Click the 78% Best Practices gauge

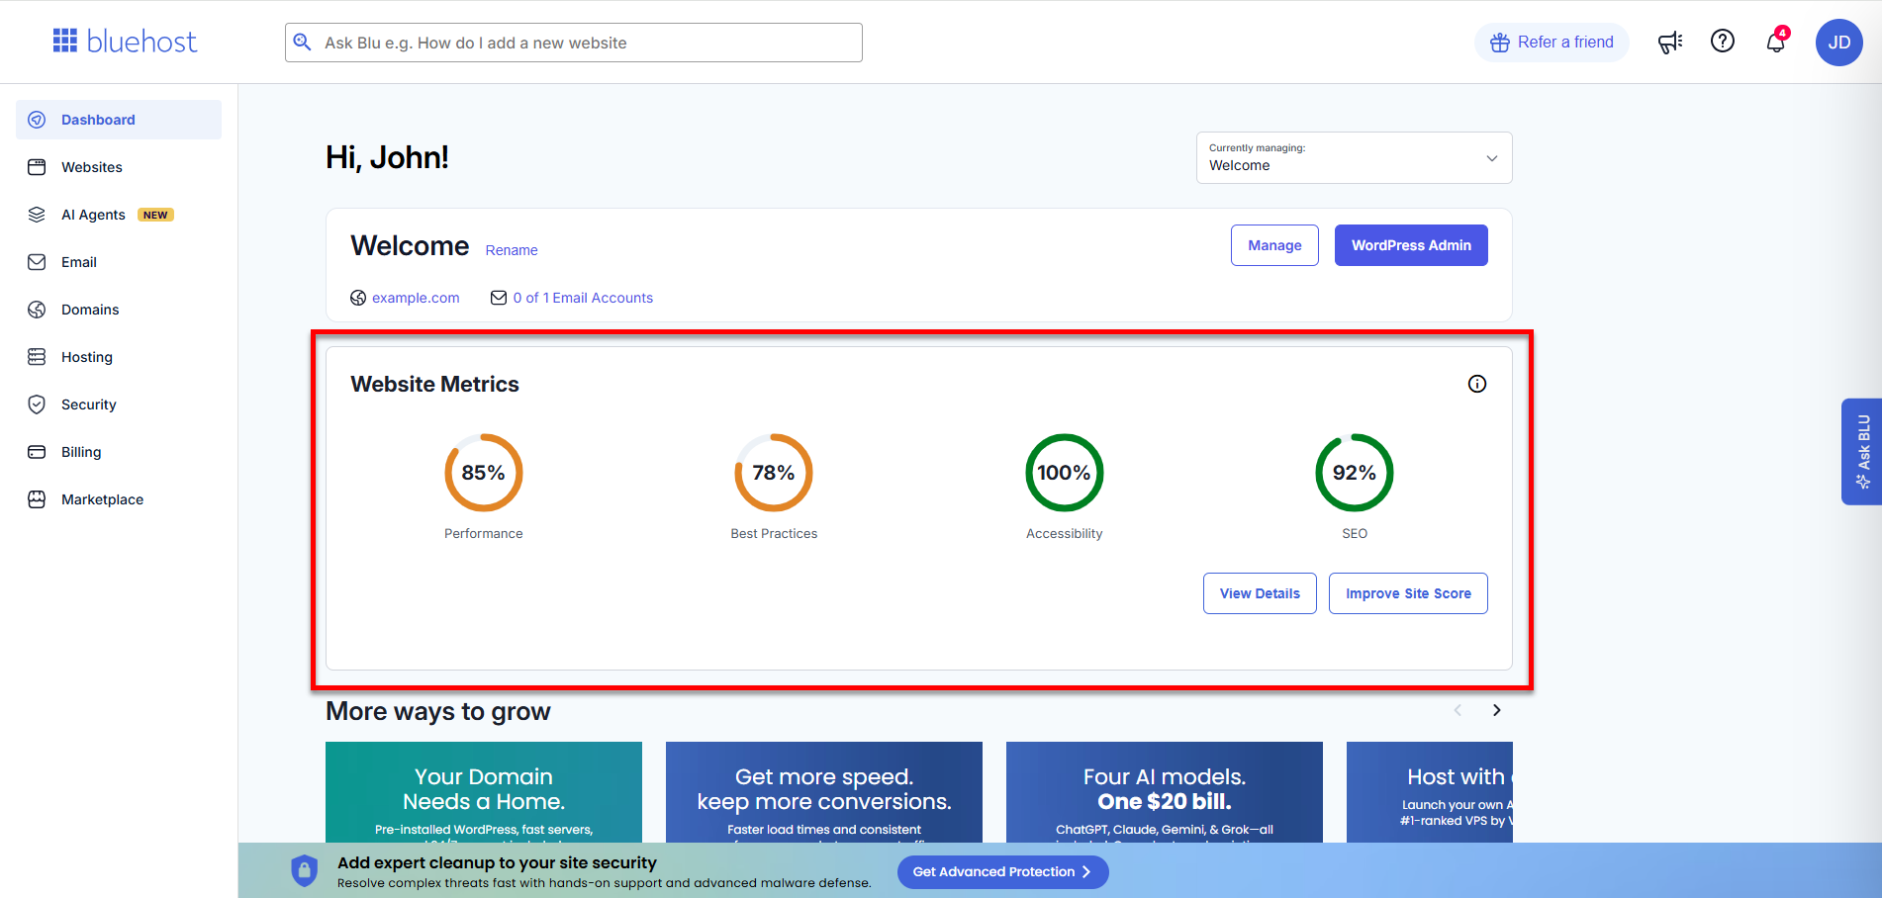[774, 473]
